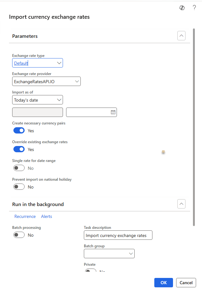202x292 pixels.
Task: Click the vertical scrollbar of the dialog
Action: point(194,125)
